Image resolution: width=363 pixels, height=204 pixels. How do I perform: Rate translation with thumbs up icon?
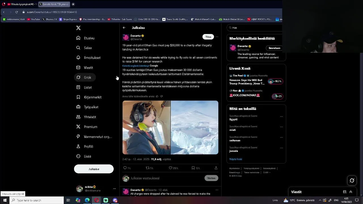click(x=157, y=97)
